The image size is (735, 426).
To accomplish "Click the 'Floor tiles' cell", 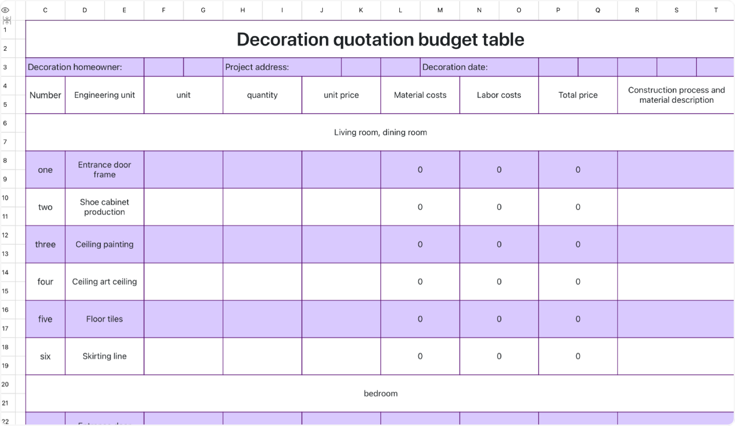I will coord(104,319).
